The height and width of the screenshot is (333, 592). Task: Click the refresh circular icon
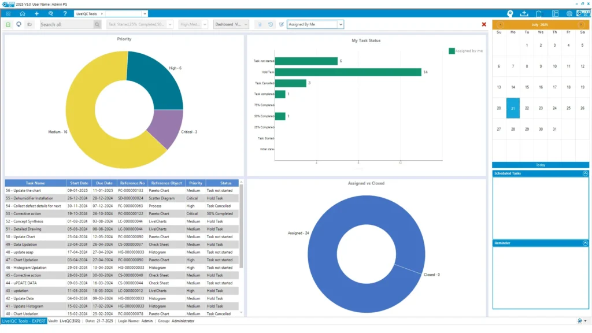18,24
